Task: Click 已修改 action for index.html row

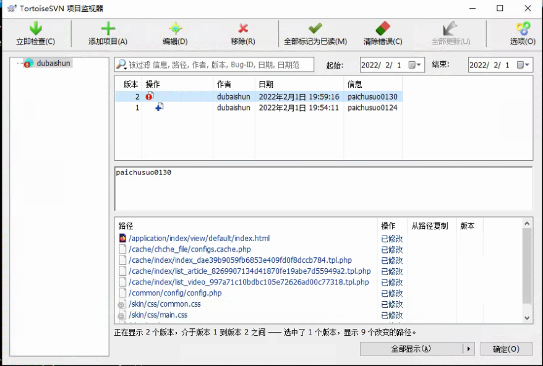Action: [x=392, y=239]
